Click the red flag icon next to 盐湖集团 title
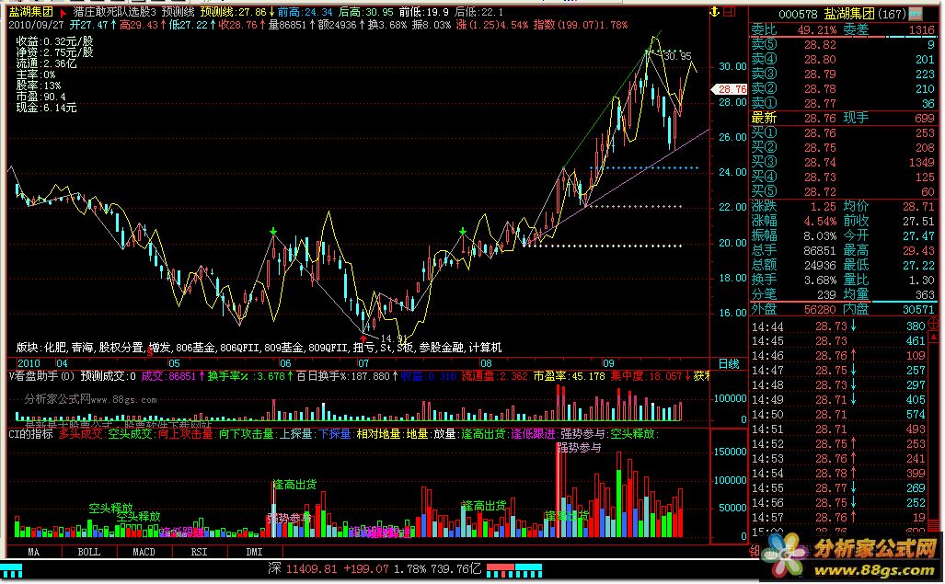 click(x=63, y=13)
